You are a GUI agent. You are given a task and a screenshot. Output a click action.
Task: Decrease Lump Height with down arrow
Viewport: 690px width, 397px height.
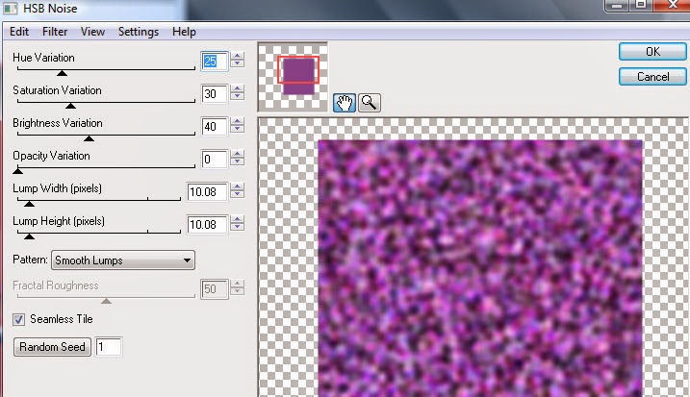pos(237,227)
